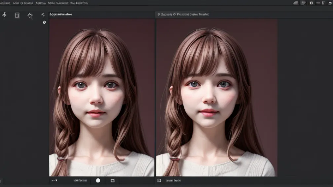
Task: Click the boxed B icon in top-right bar
Action: (312, 3)
